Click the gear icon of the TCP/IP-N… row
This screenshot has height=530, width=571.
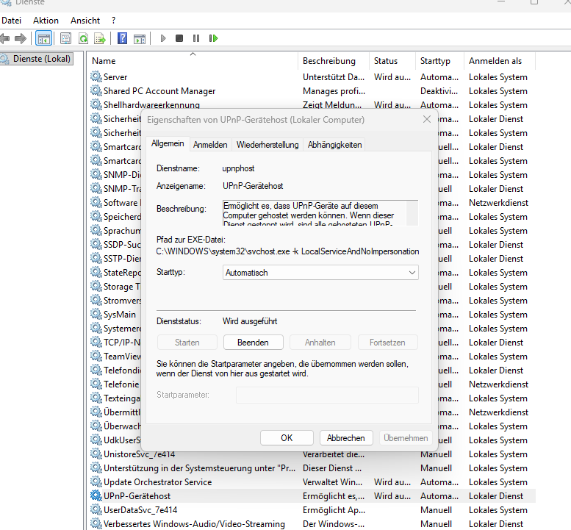click(96, 343)
